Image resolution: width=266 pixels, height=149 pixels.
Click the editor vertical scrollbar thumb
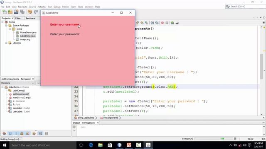[x=261, y=66]
